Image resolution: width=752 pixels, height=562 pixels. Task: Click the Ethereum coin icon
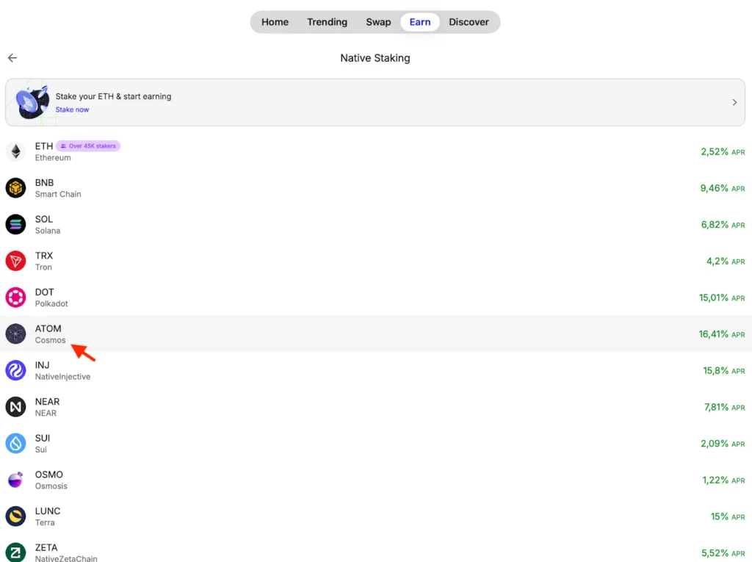click(15, 151)
